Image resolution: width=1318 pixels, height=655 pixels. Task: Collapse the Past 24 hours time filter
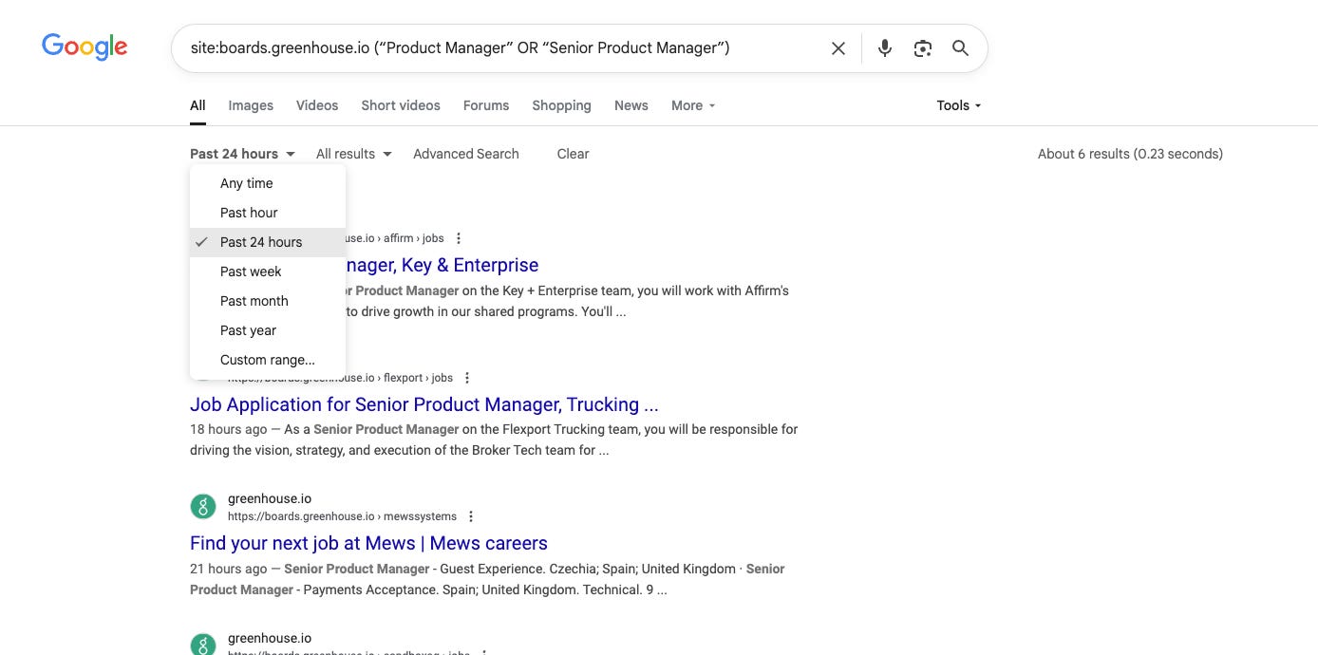(242, 154)
